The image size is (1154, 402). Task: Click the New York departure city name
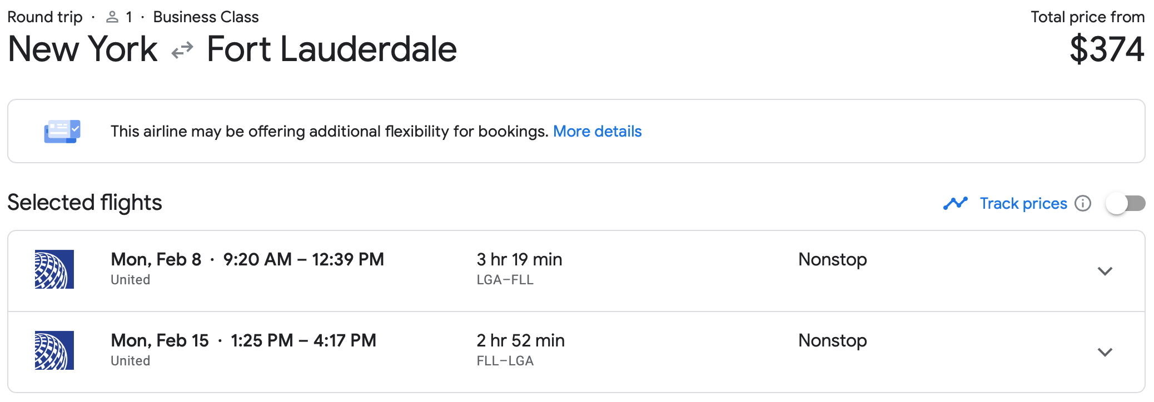(82, 50)
